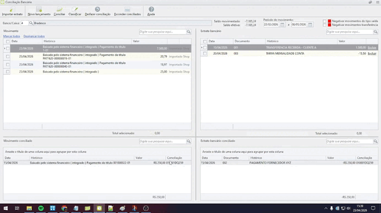Open the end date calendar picker

pos(310,25)
